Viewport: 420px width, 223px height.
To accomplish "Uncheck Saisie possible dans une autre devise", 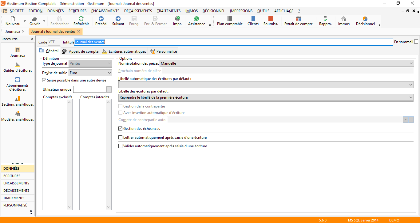I will click(44, 80).
